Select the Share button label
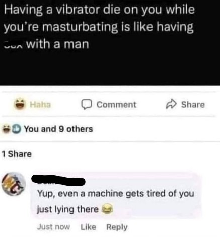 193,105
